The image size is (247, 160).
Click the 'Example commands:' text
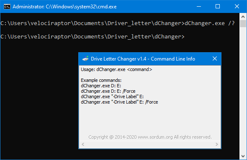(x=101, y=80)
